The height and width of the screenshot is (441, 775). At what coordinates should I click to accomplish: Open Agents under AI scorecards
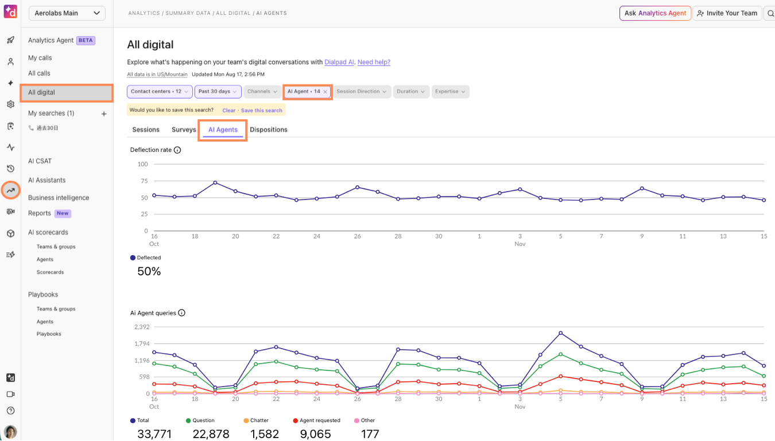click(45, 260)
